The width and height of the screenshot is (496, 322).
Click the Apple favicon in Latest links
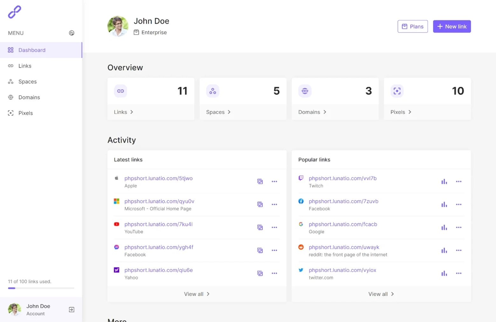pyautogui.click(x=117, y=178)
